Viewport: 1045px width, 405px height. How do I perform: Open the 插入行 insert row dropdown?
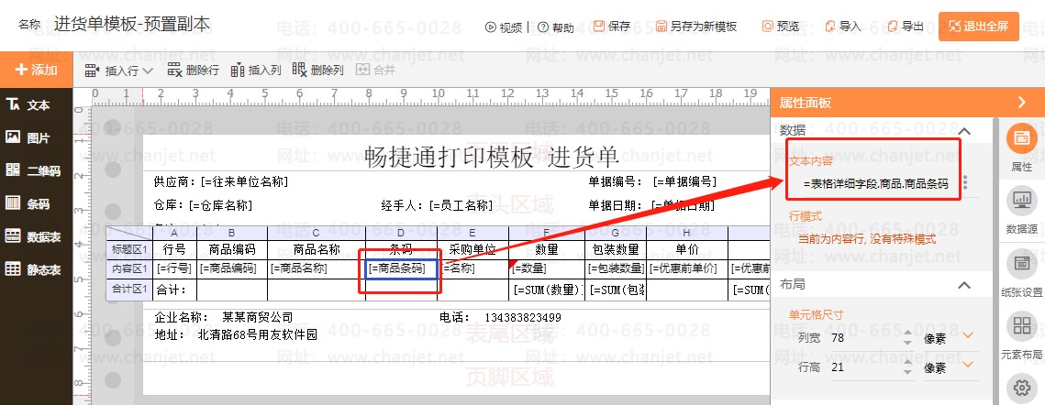pyautogui.click(x=119, y=70)
